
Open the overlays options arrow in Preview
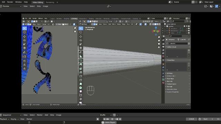220,6
